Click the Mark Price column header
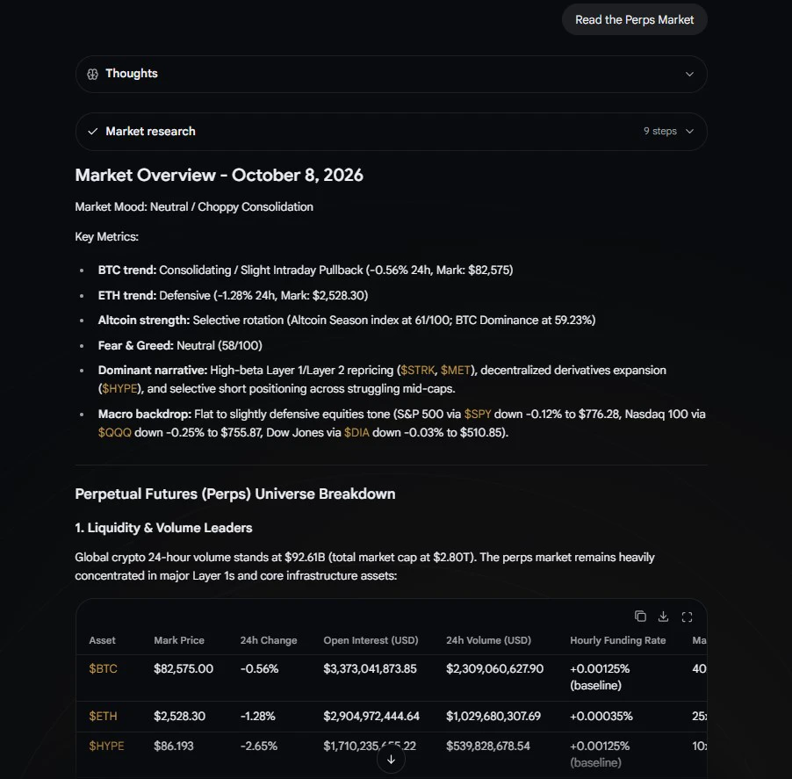Screen dimensions: 792x779 point(179,640)
